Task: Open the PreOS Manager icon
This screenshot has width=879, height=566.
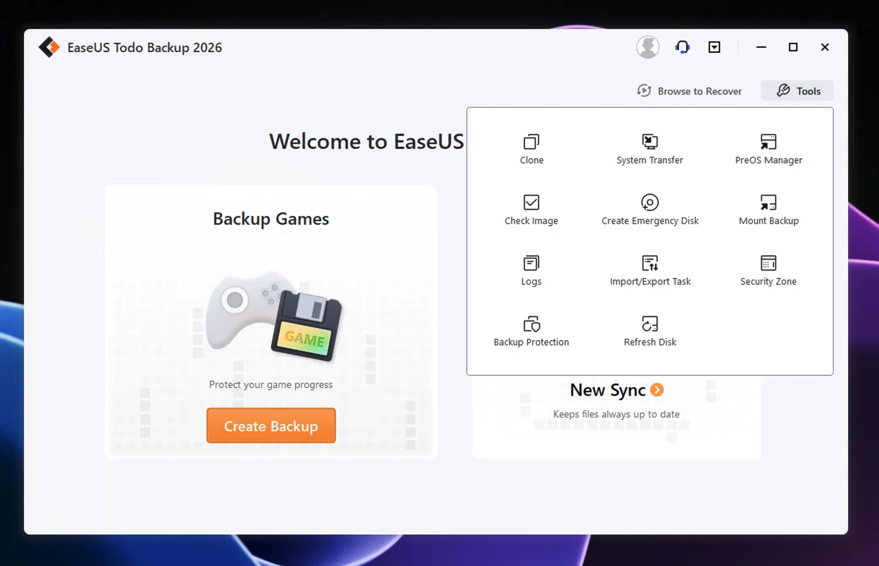Action: coord(768,142)
